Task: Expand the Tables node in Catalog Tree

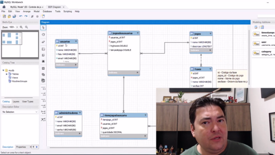Action: click(7, 74)
